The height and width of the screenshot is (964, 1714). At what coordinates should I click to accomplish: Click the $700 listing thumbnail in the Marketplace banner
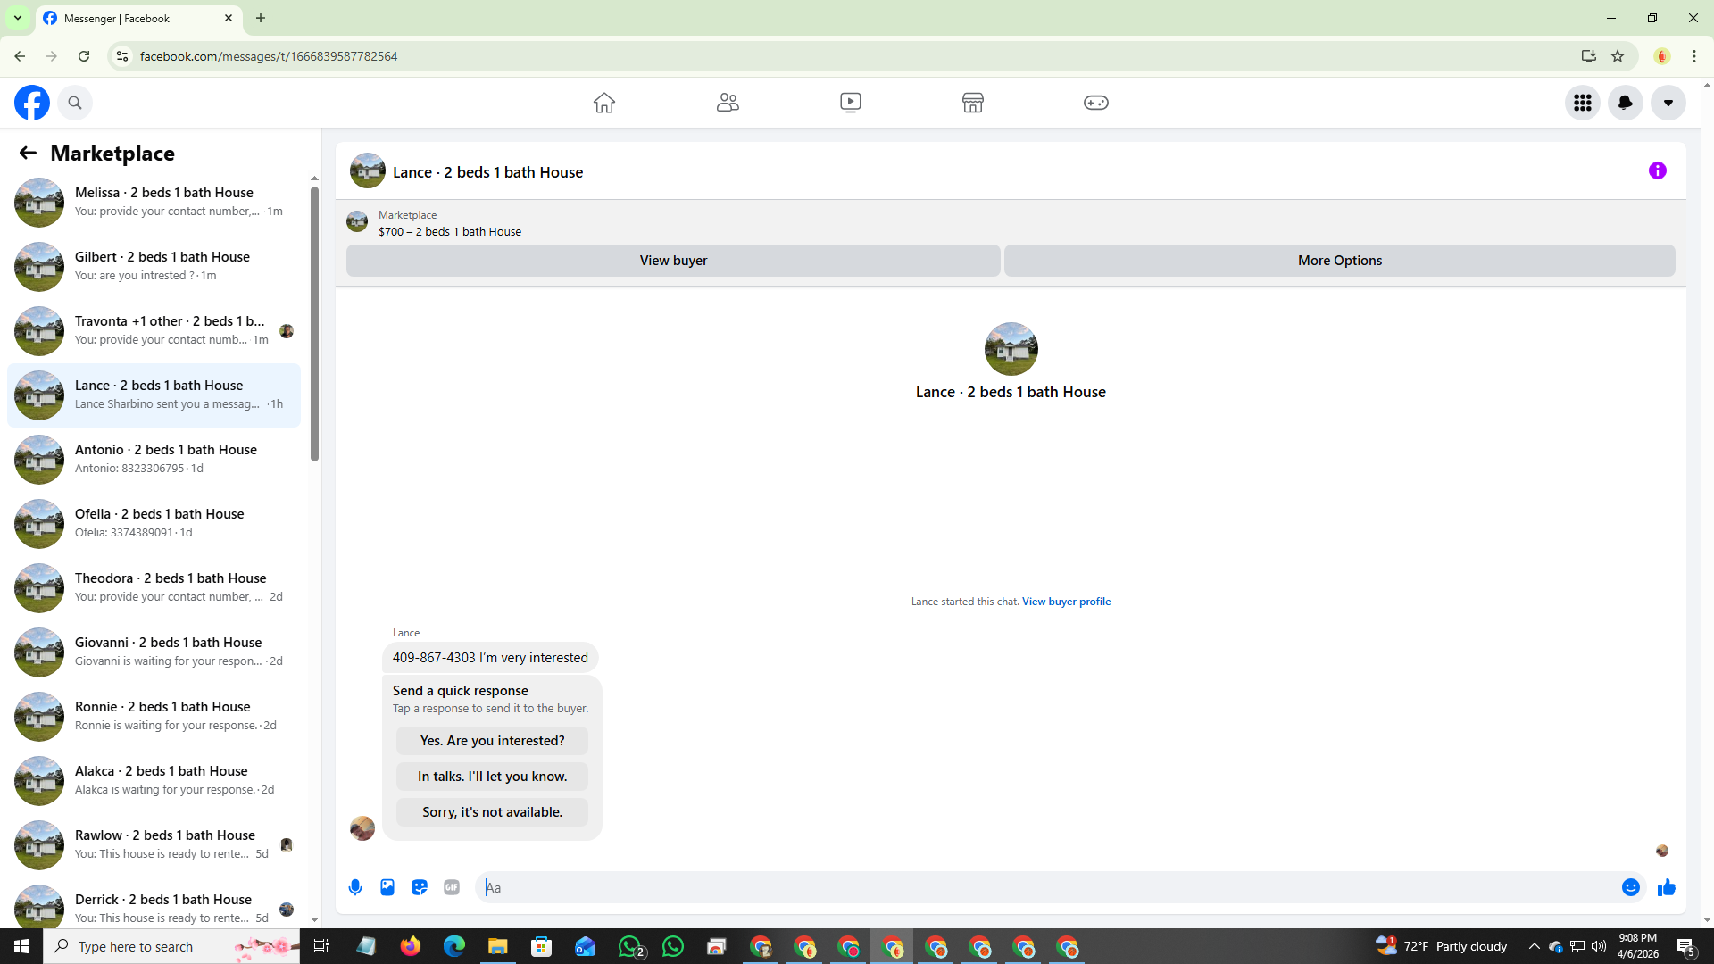(x=357, y=221)
